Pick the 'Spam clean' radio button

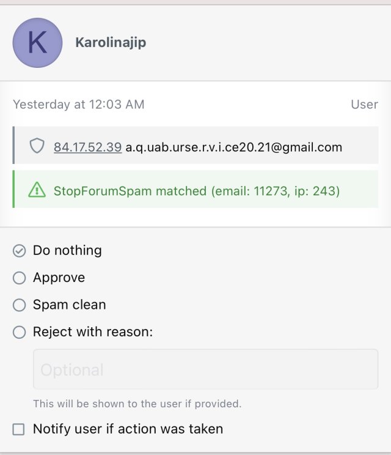(20, 305)
